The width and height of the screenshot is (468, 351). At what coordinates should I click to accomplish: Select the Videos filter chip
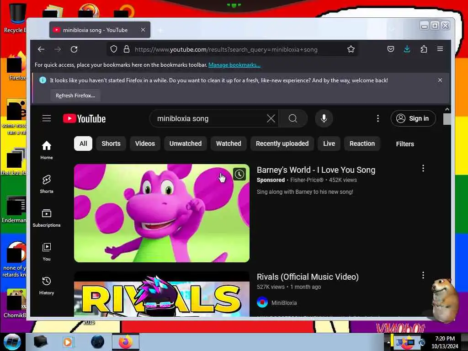point(145,144)
